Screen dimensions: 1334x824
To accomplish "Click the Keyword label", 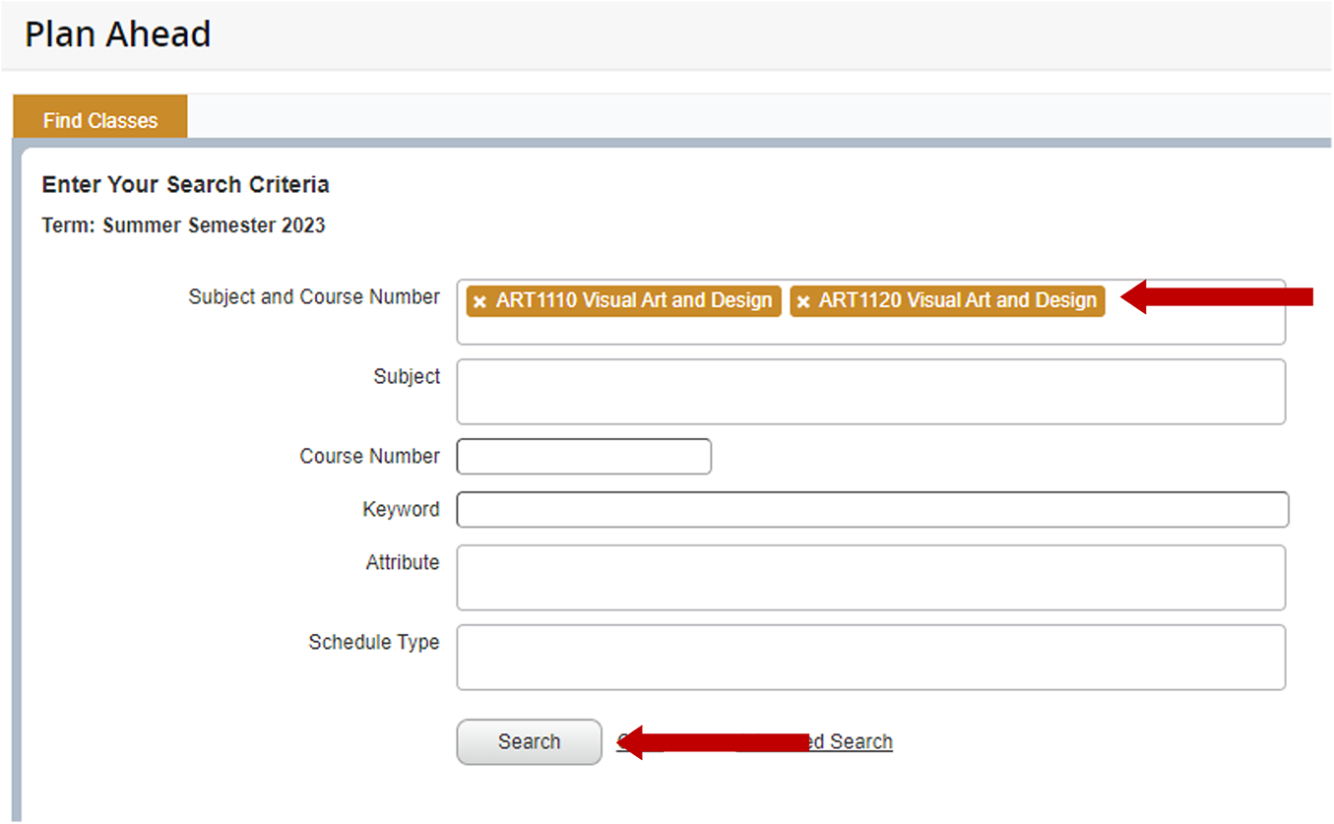I will point(401,510).
